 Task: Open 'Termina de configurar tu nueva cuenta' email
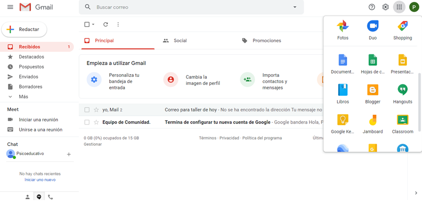coord(218,122)
